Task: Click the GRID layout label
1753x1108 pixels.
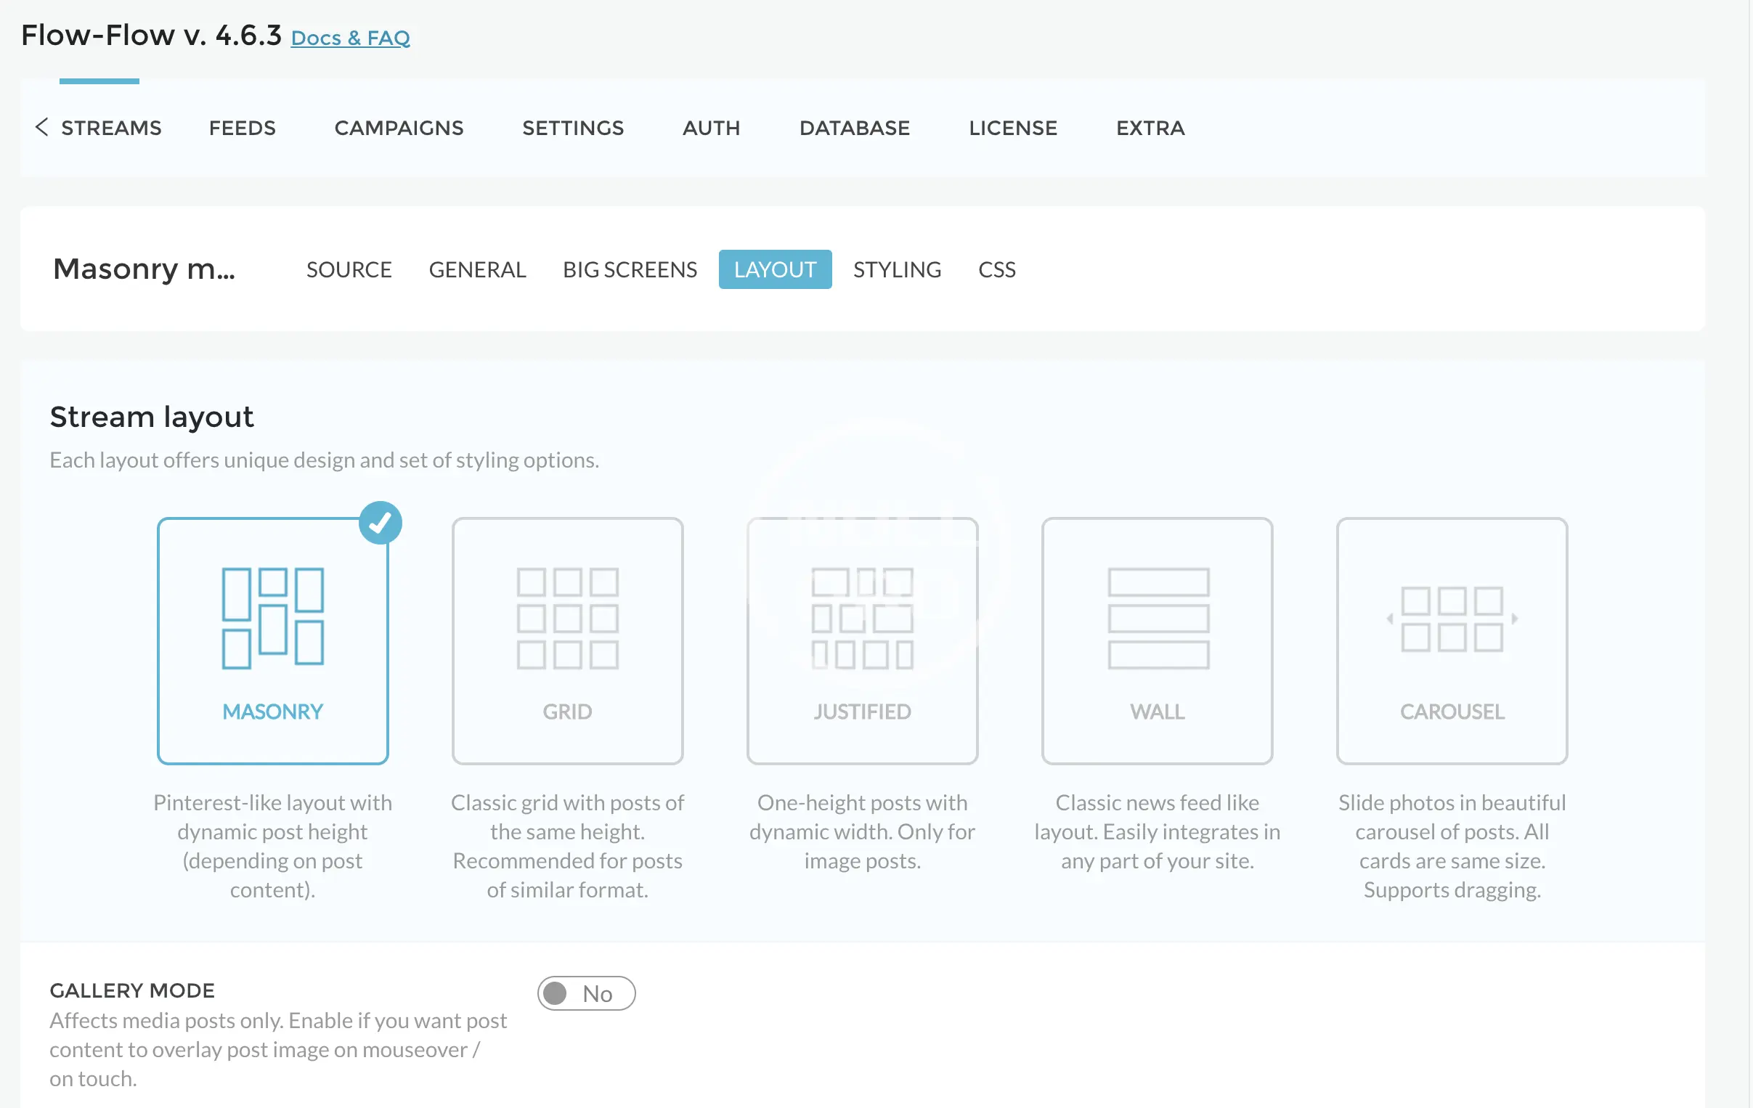Action: coord(568,712)
